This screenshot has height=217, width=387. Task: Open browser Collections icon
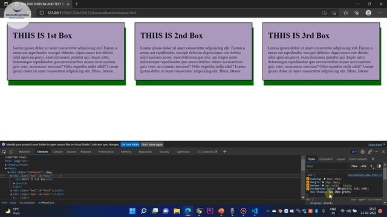click(357, 13)
